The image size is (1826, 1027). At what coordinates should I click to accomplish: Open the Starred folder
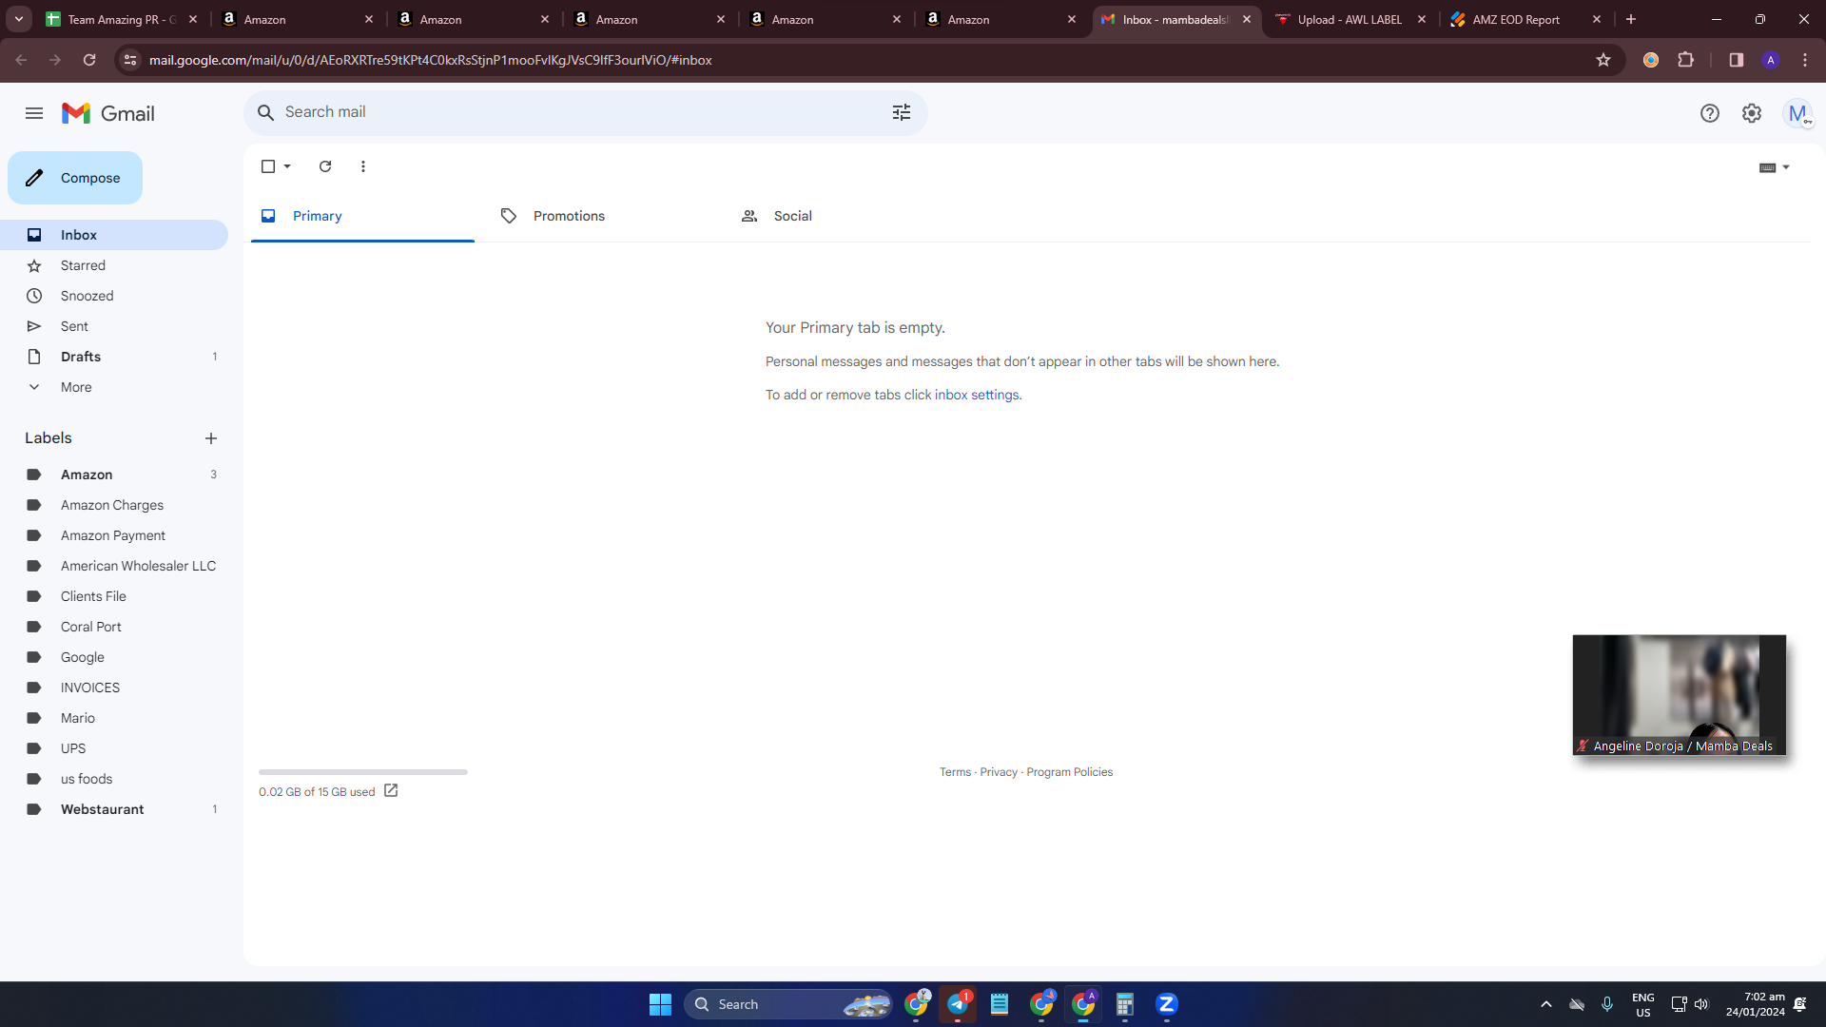pyautogui.click(x=114, y=265)
